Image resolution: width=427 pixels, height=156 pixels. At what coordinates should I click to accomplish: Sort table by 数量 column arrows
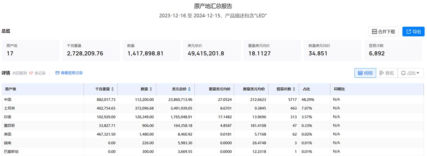click(x=151, y=89)
